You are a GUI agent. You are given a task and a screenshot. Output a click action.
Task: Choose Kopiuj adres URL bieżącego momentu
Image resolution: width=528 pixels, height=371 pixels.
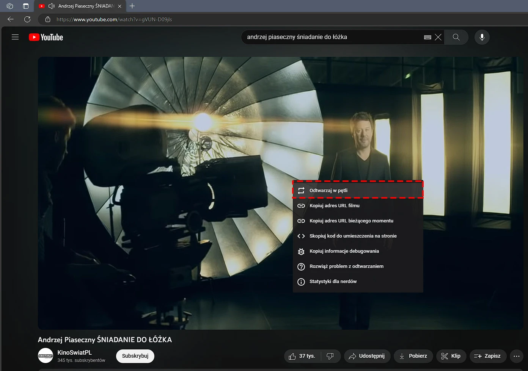358,221
